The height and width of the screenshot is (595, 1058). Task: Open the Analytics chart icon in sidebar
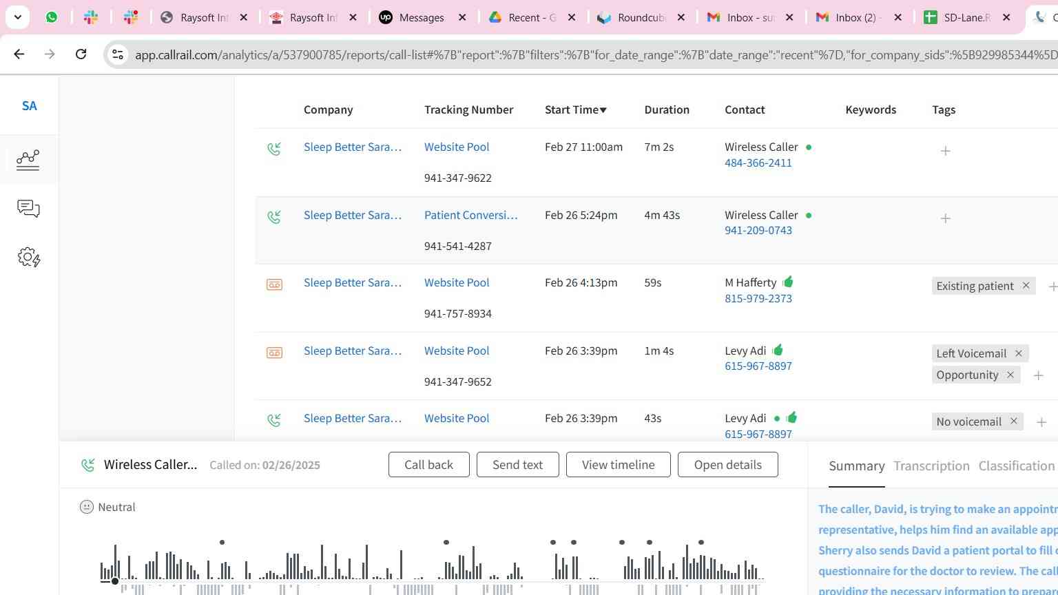click(x=28, y=160)
